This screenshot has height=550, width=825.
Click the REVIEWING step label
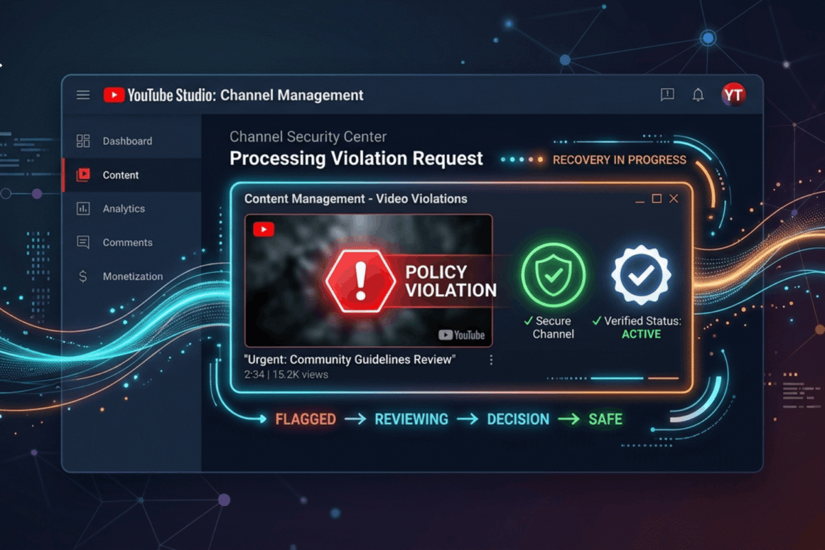pyautogui.click(x=412, y=419)
